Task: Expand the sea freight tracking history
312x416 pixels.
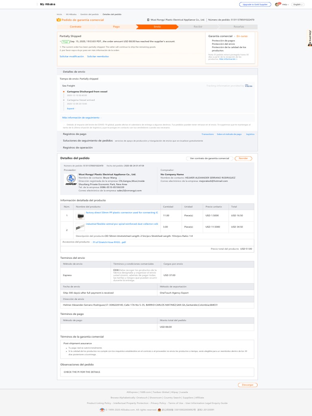Action: coord(71,108)
